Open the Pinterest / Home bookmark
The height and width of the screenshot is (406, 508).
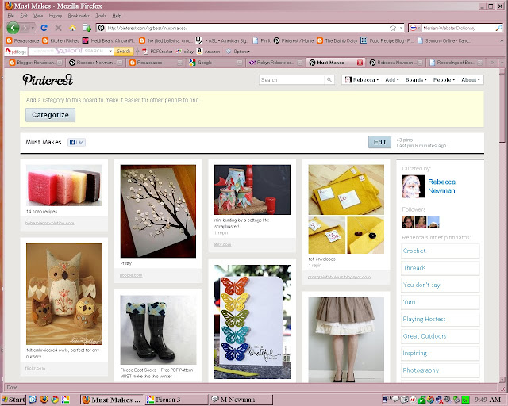(x=294, y=40)
